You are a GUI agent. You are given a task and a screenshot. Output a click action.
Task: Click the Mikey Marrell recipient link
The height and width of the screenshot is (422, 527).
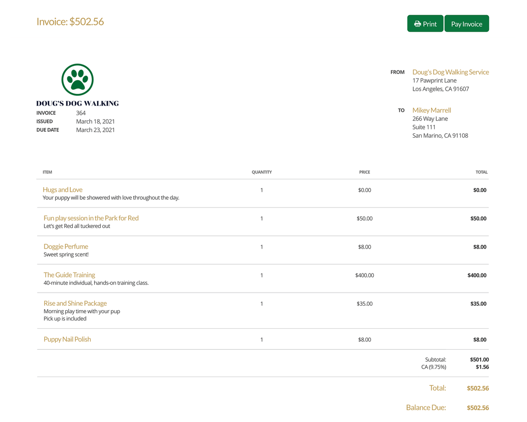(x=431, y=110)
